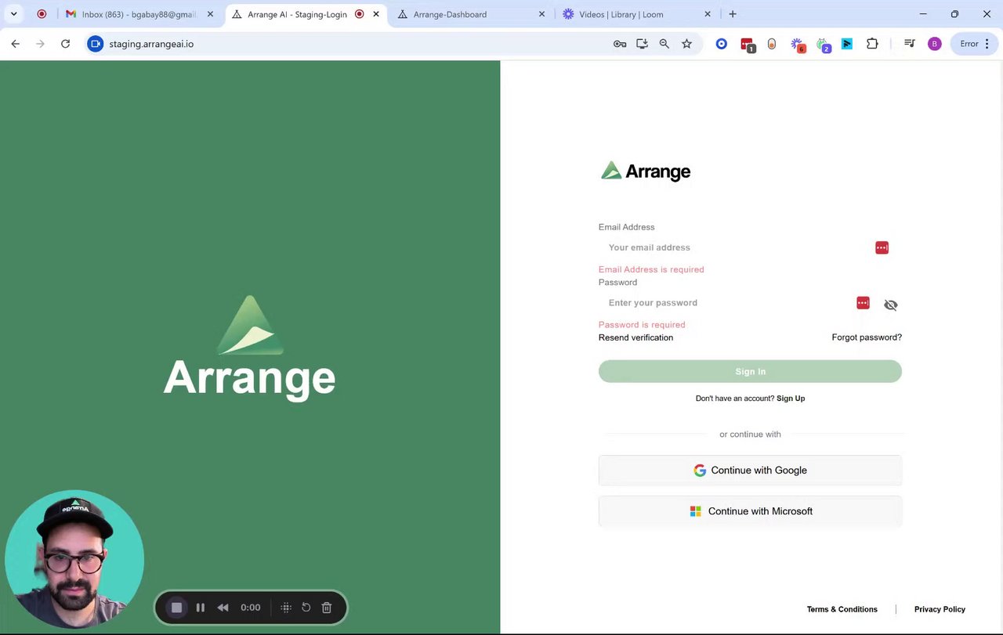Screen dimensions: 1003x635
Task: Rewind the Loom recording
Action: [x=223, y=608]
